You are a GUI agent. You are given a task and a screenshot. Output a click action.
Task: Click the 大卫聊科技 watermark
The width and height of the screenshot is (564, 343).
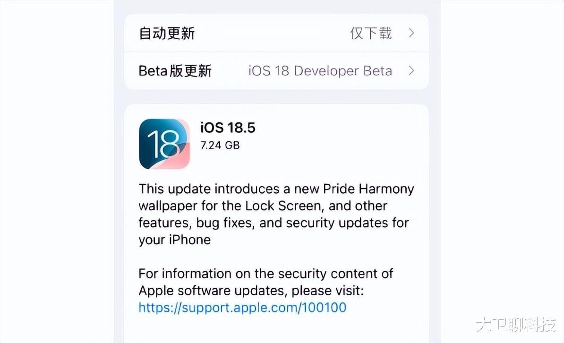(x=516, y=325)
